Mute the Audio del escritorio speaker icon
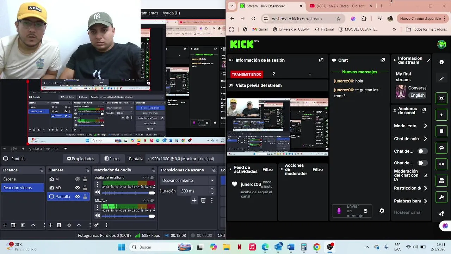Screen dimensions: 451x254 [x=98, y=192]
